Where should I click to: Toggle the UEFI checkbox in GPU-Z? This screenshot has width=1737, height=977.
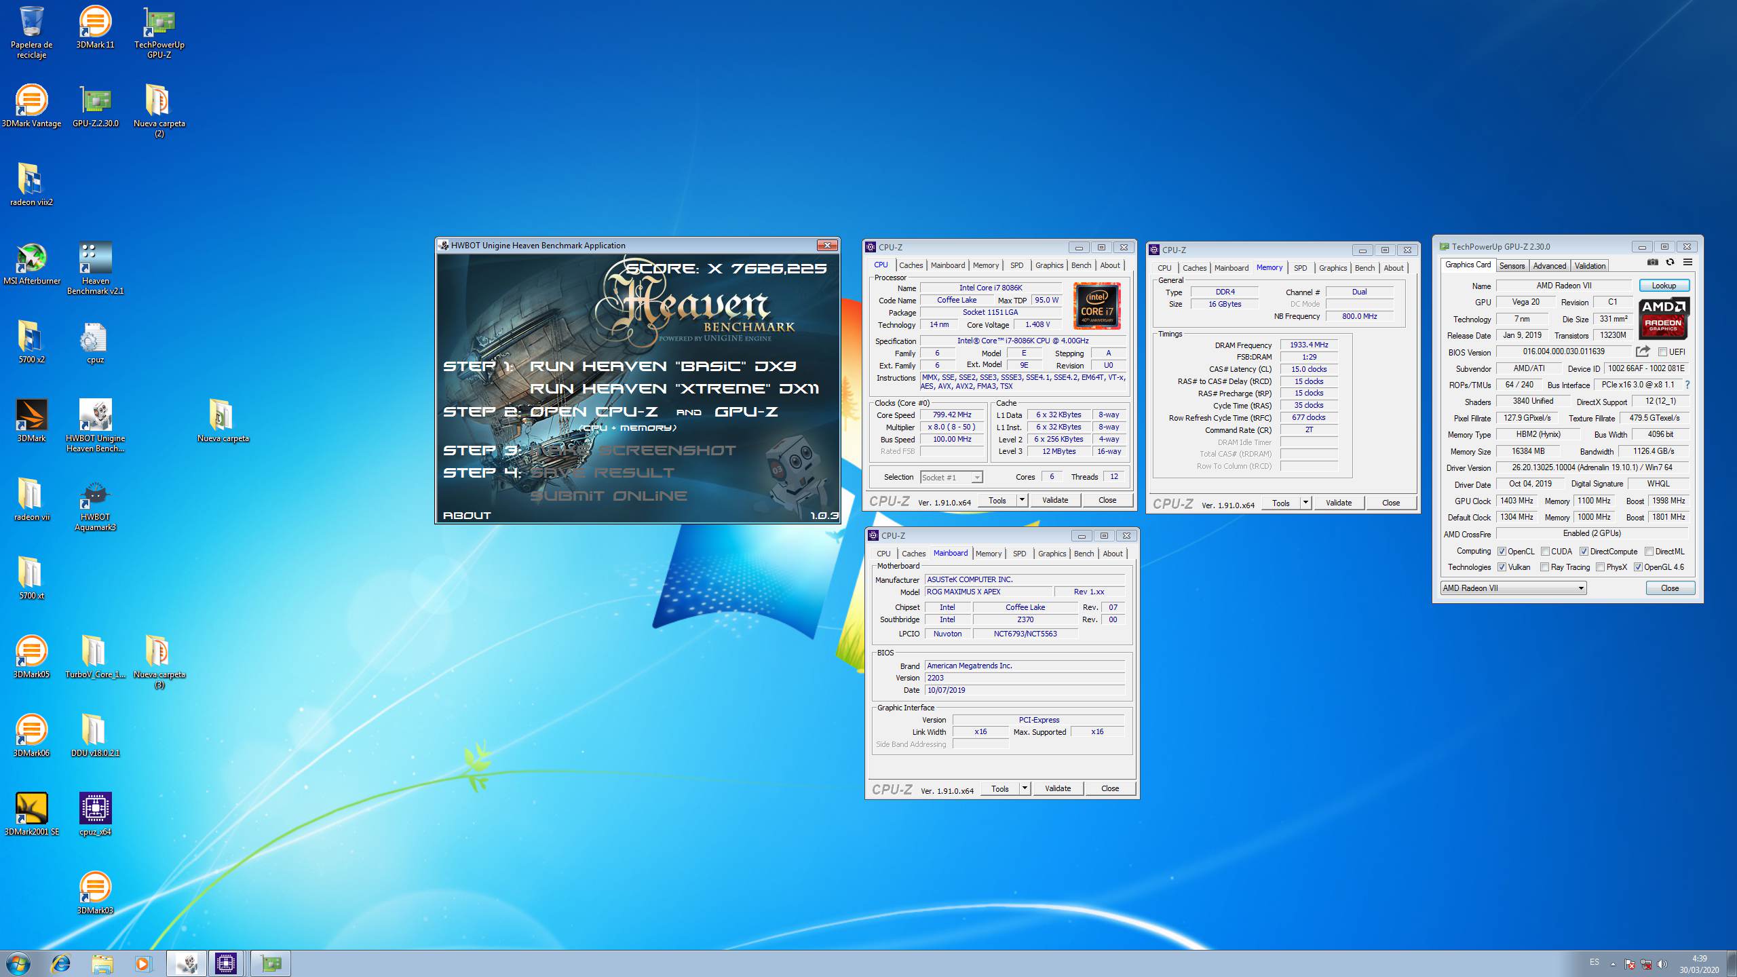point(1662,352)
